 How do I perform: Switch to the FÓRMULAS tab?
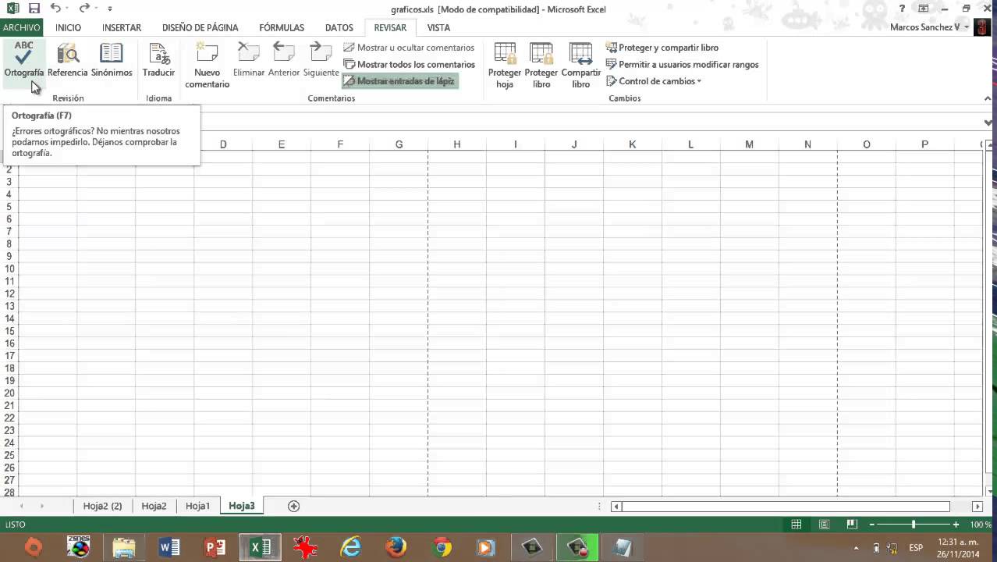[x=282, y=27]
